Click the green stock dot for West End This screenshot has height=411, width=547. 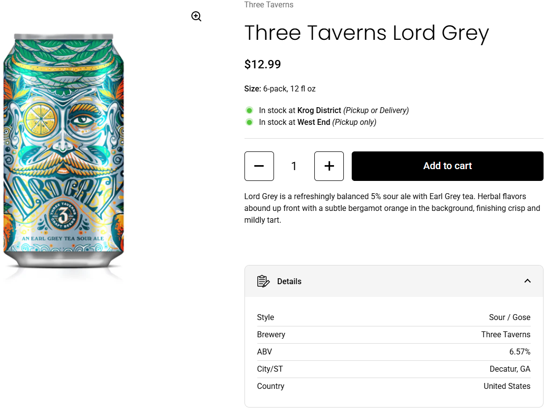pos(249,122)
